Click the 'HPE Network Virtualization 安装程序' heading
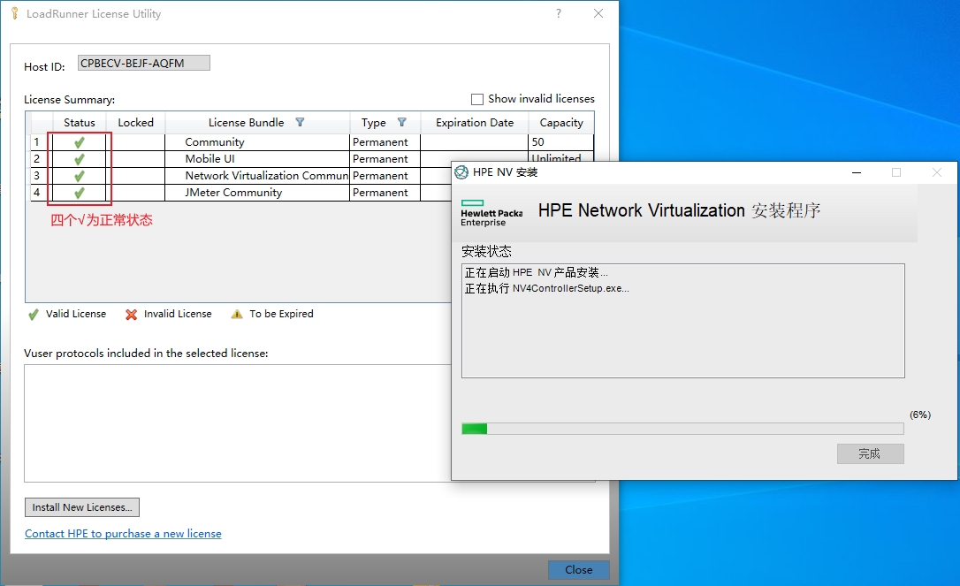 point(679,210)
